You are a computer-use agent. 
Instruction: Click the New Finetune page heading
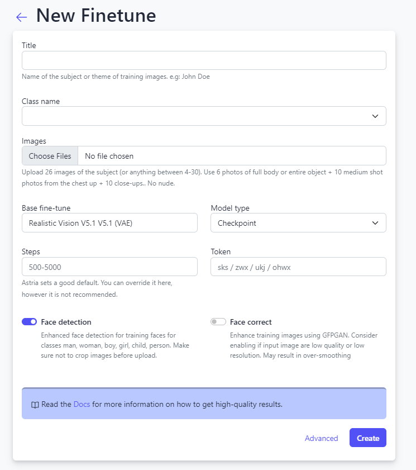click(x=96, y=16)
